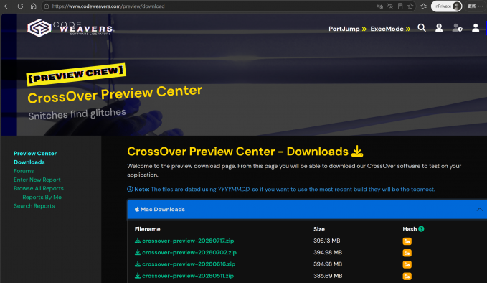Viewport: 487px width, 283px height.
Task: Download crossover-preview-20260616.zip
Action: [189, 264]
